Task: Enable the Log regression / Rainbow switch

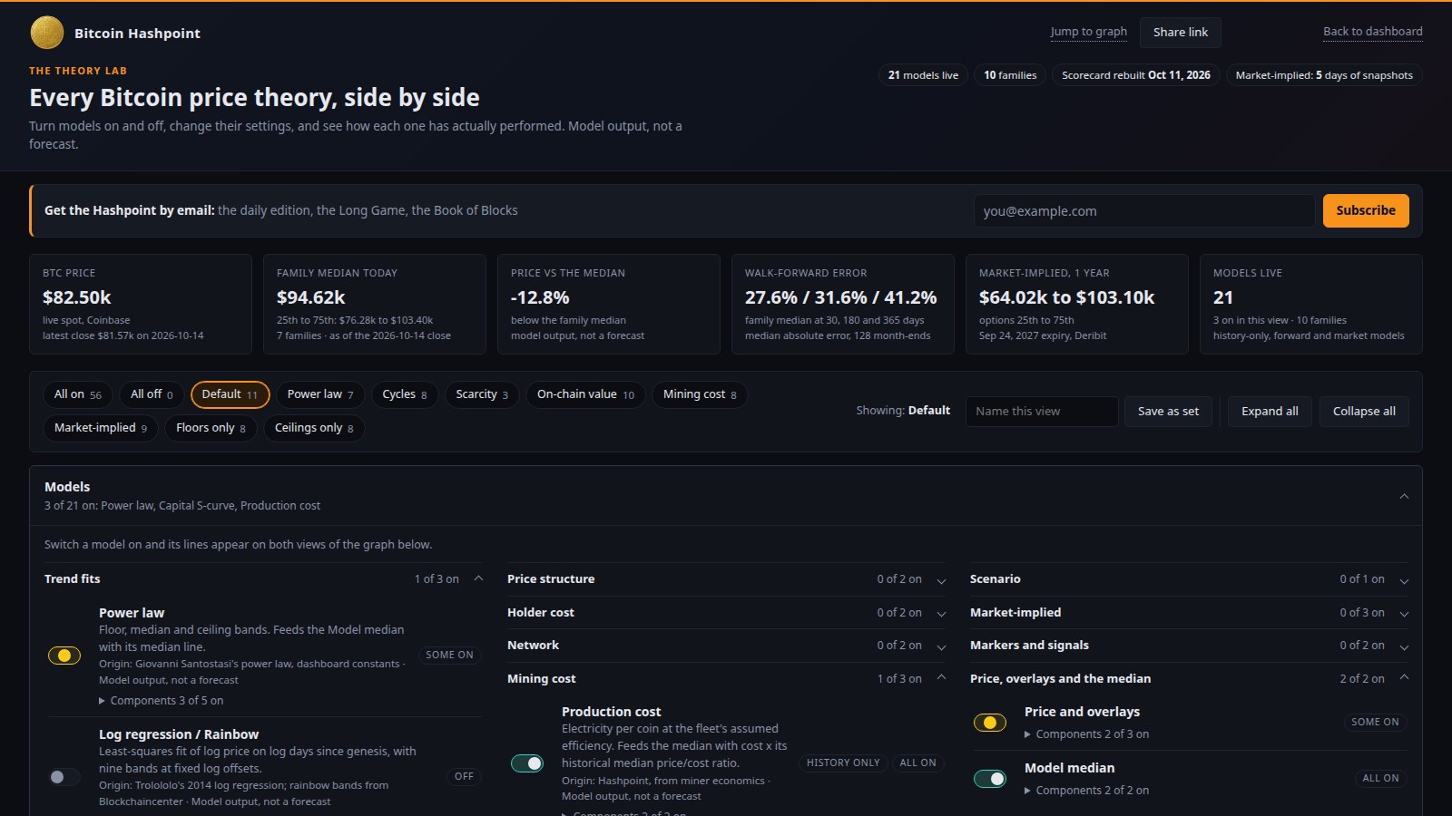Action: click(64, 777)
